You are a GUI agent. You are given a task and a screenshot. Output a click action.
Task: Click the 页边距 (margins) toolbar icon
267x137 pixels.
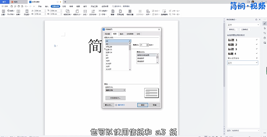(27, 12)
